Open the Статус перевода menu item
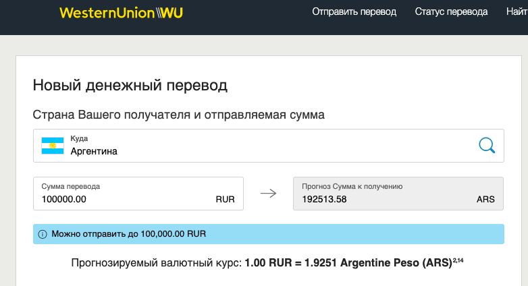528x286 pixels. 451,11
